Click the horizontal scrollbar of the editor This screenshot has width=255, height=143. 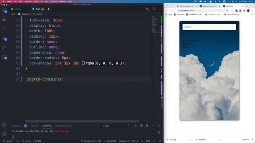coord(82,121)
